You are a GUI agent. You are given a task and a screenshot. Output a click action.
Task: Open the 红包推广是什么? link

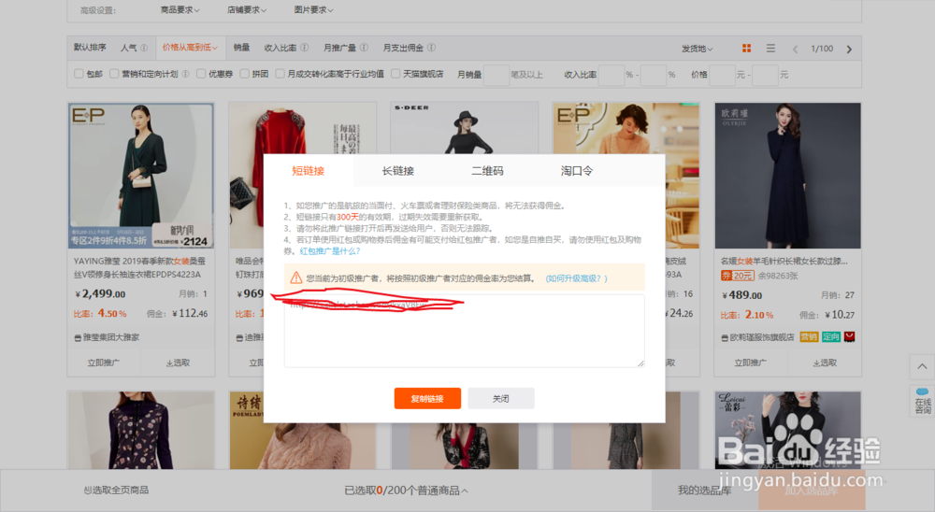330,251
